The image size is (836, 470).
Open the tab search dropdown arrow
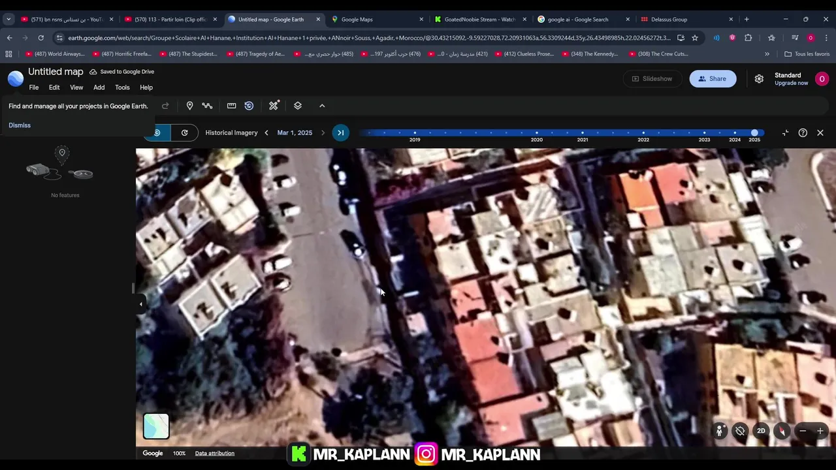pos(8,20)
